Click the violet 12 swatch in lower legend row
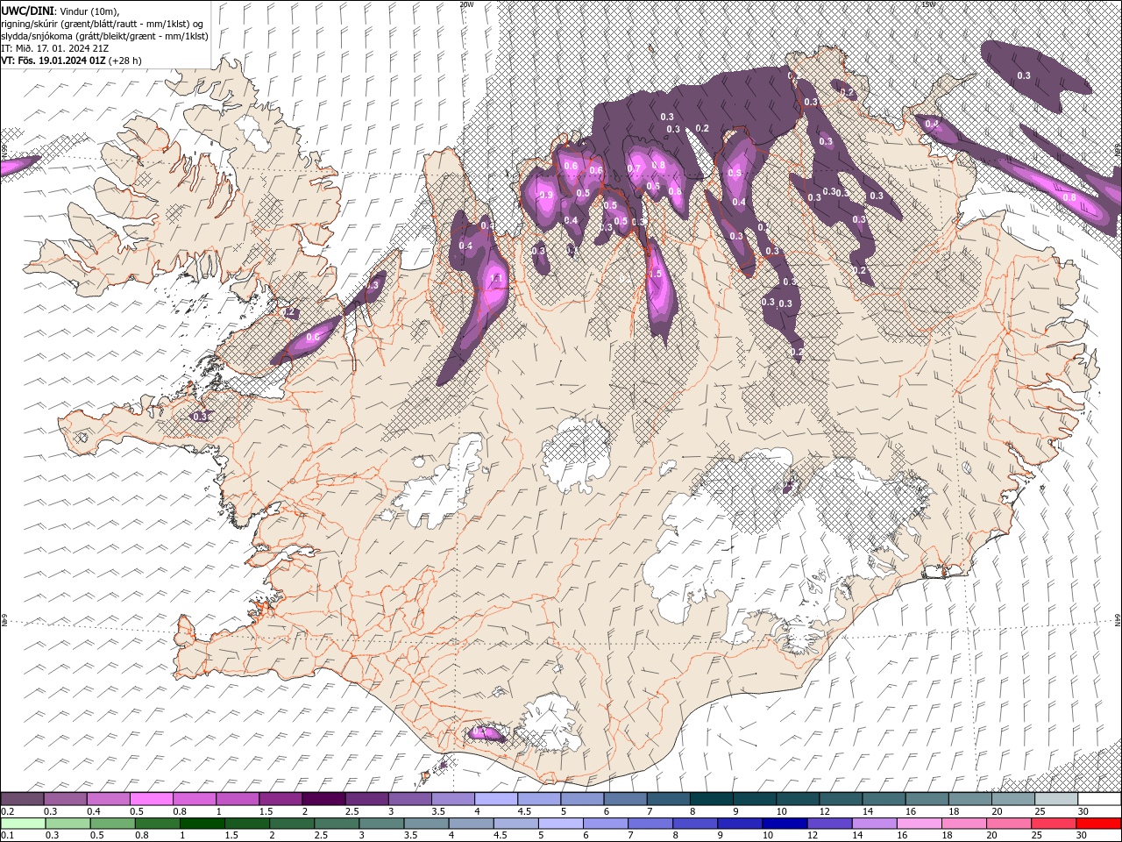The image size is (1122, 842). [831, 824]
